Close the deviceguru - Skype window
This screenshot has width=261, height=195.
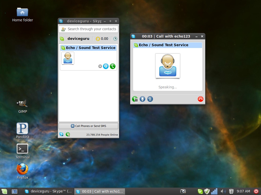[x=116, y=21]
